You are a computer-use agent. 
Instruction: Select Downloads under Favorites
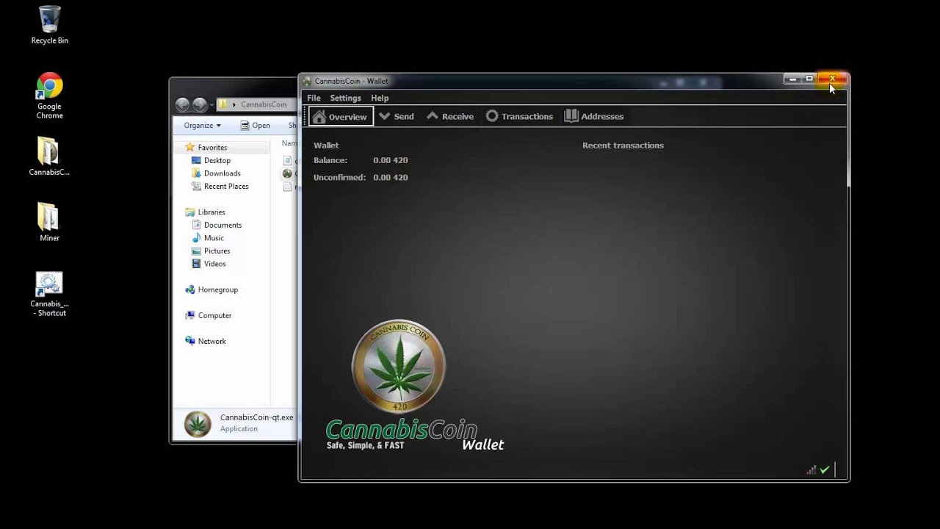pyautogui.click(x=216, y=173)
